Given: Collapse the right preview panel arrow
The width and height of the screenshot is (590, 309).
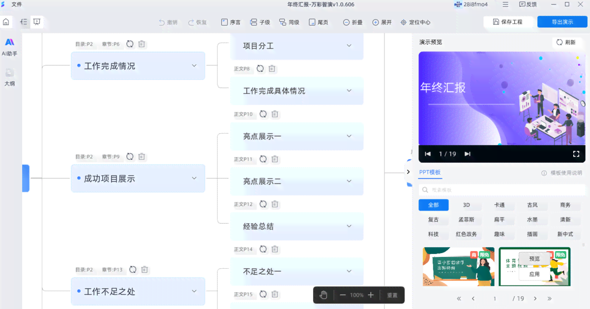Looking at the screenshot, I should point(408,172).
